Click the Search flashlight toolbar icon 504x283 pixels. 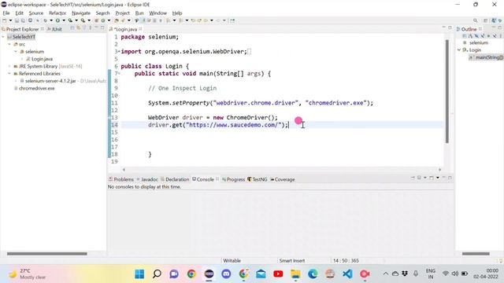(123, 20)
